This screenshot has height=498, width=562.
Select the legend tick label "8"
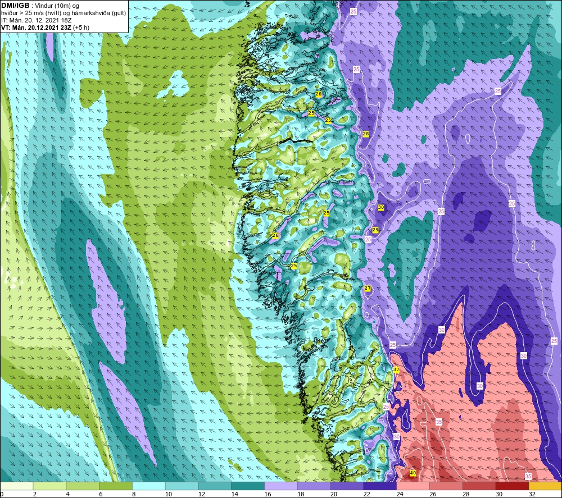134,494
